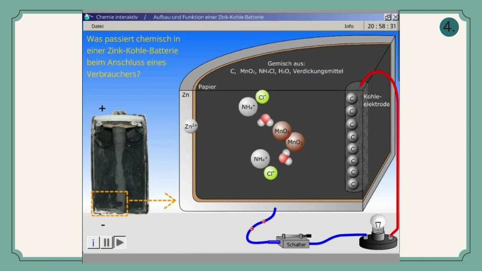
Task: Click the Chemie interaktiv app icon in the title bar
Action: tap(88, 17)
